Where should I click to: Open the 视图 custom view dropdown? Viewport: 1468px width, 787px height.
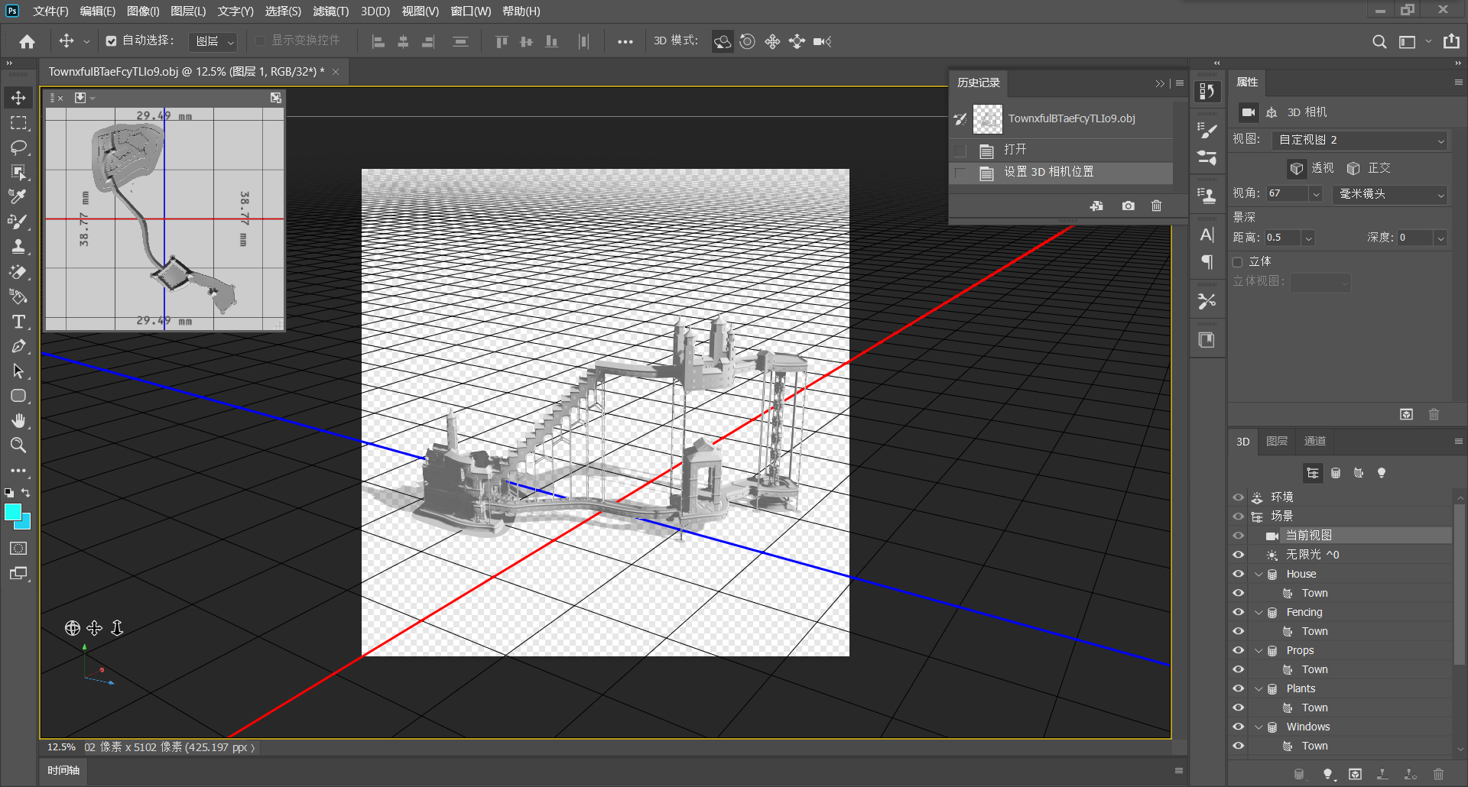pyautogui.click(x=1359, y=140)
